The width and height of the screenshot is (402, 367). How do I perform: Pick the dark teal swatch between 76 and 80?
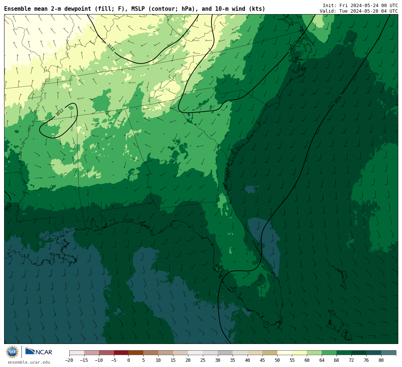374,353
